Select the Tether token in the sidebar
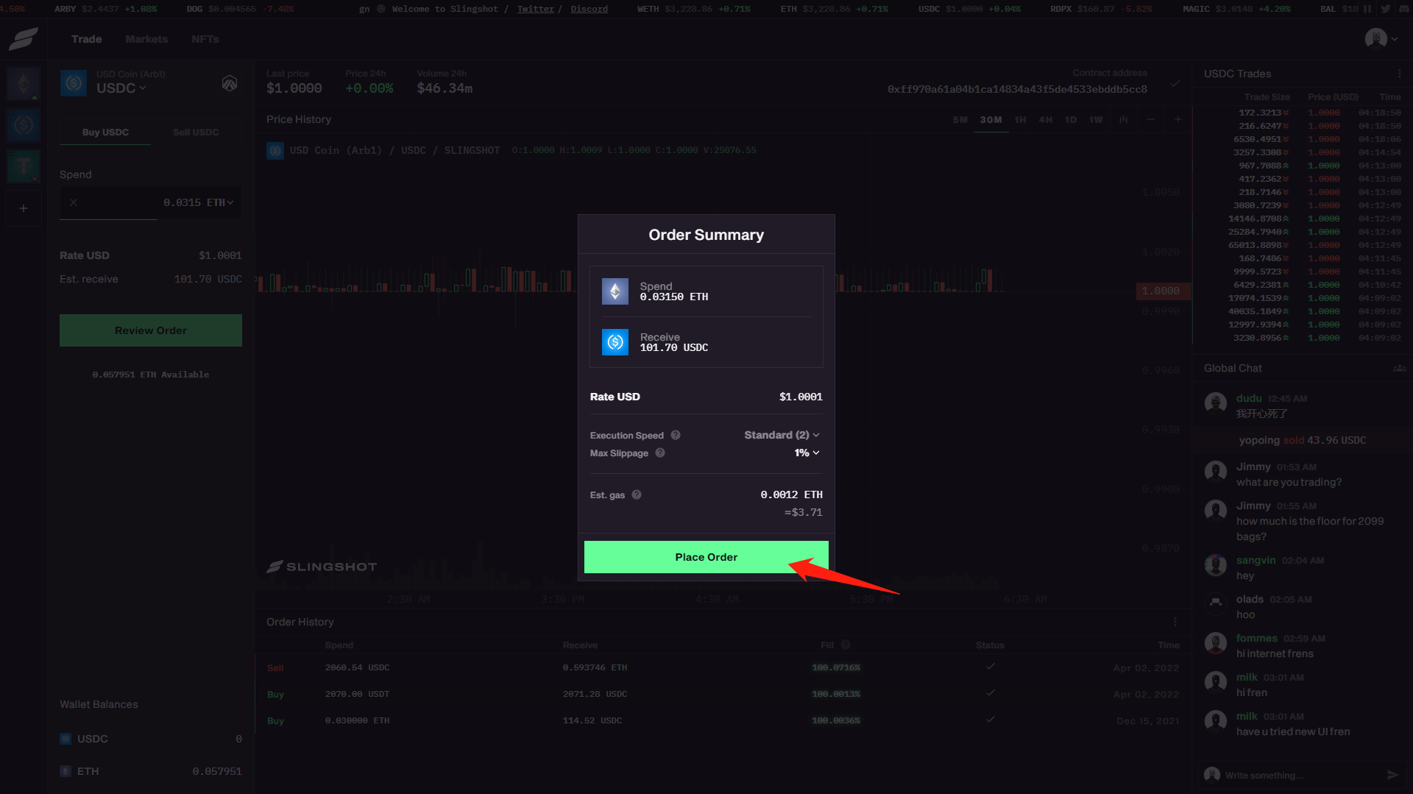This screenshot has height=794, width=1413. point(24,166)
